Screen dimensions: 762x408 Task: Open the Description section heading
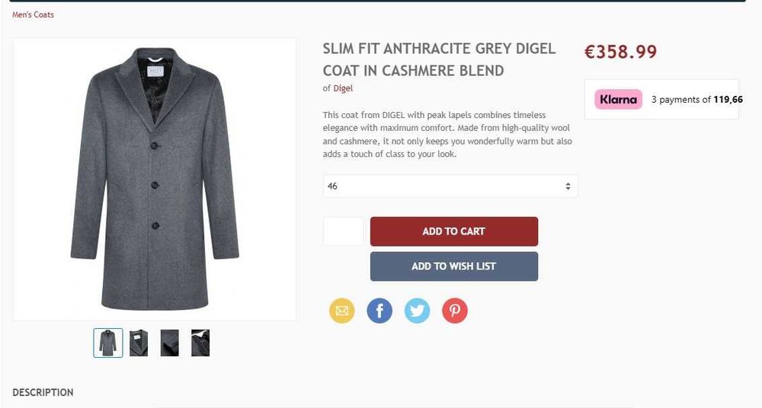(43, 393)
